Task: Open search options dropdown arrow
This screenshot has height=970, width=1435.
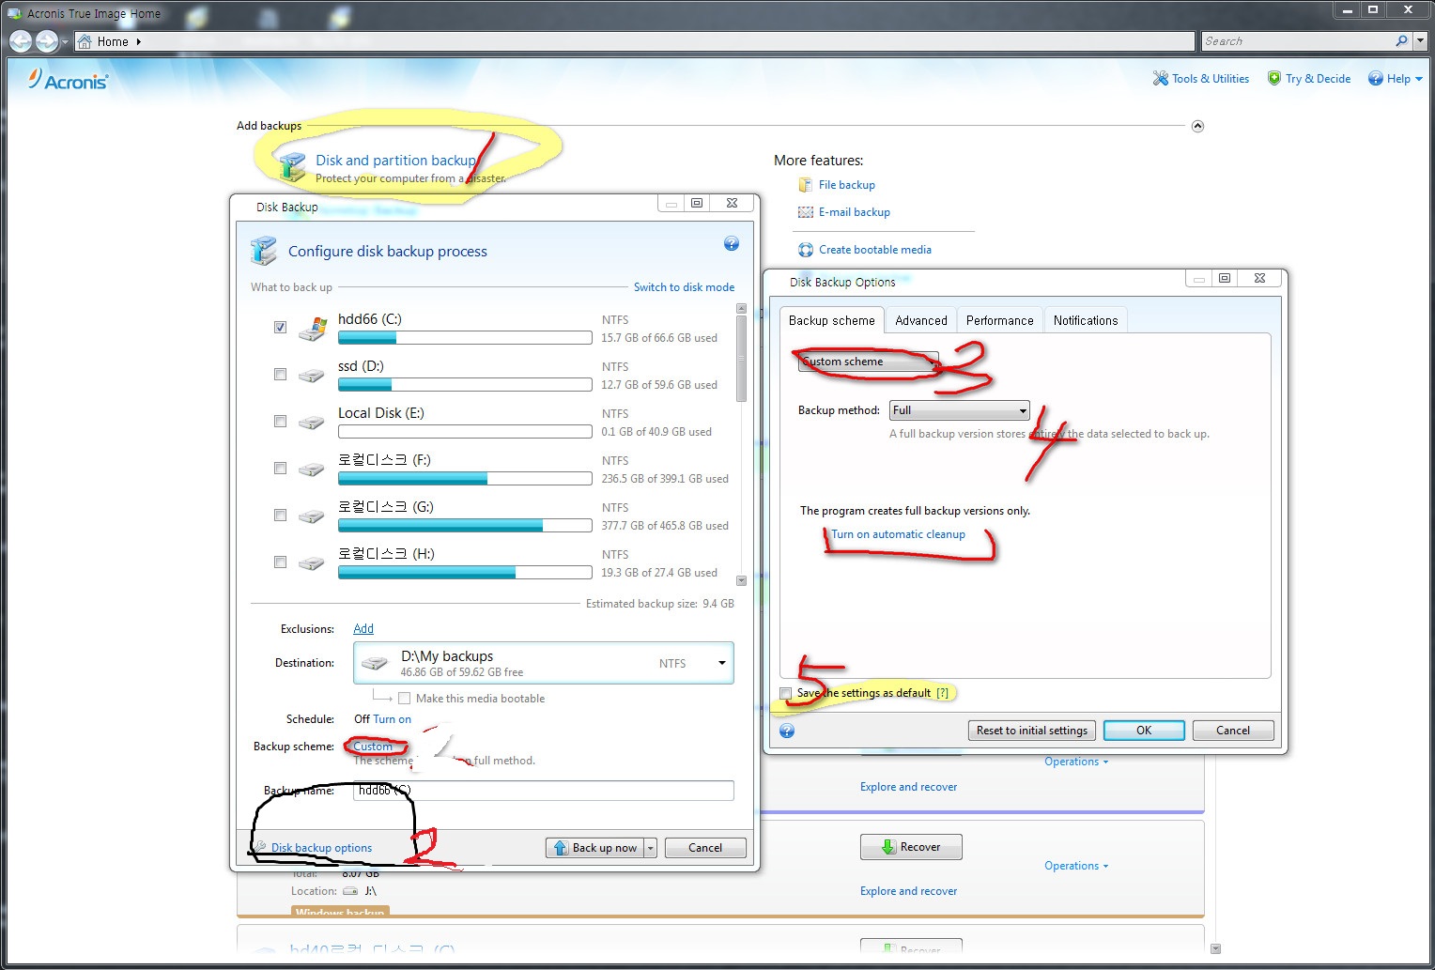Action: coord(1420,40)
